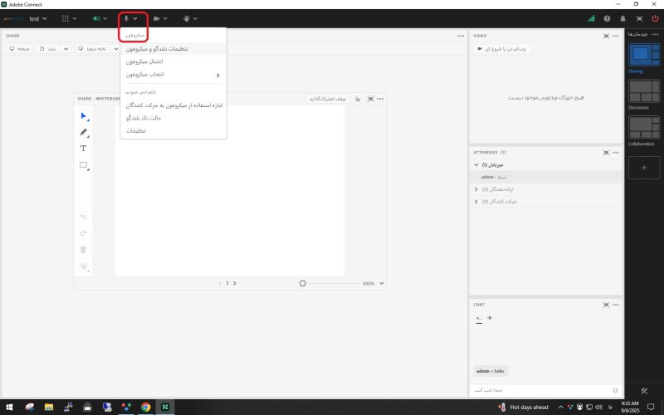The image size is (664, 415).
Task: Check the green connection status bars
Action: pos(591,18)
